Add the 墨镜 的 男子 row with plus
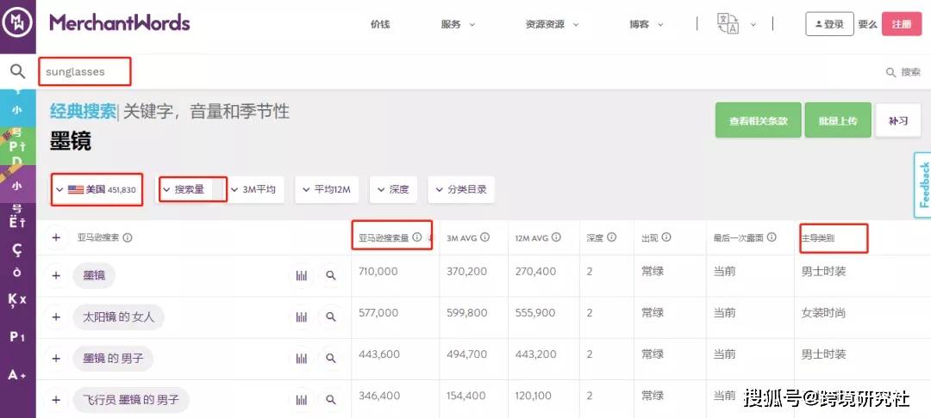 click(56, 358)
